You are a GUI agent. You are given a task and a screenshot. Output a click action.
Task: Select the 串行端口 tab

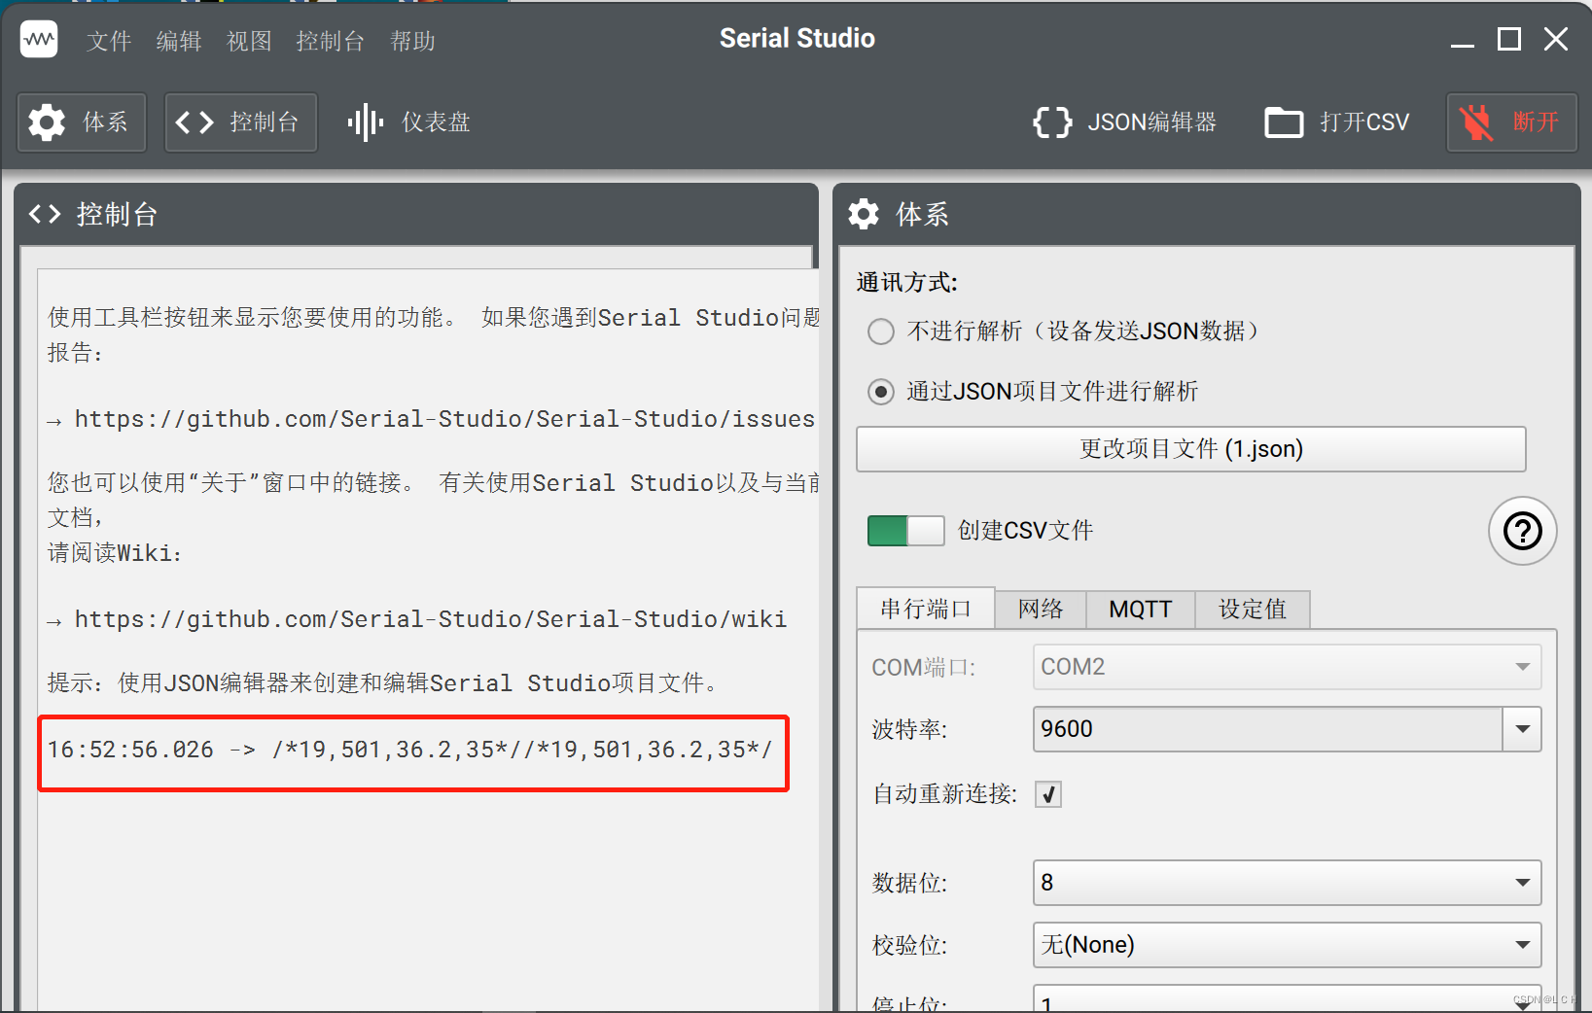pyautogui.click(x=926, y=609)
